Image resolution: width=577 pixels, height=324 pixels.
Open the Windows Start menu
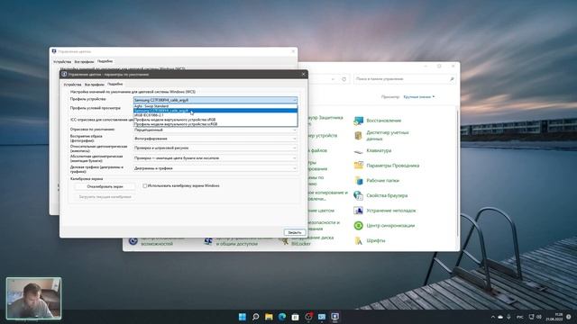click(x=243, y=317)
